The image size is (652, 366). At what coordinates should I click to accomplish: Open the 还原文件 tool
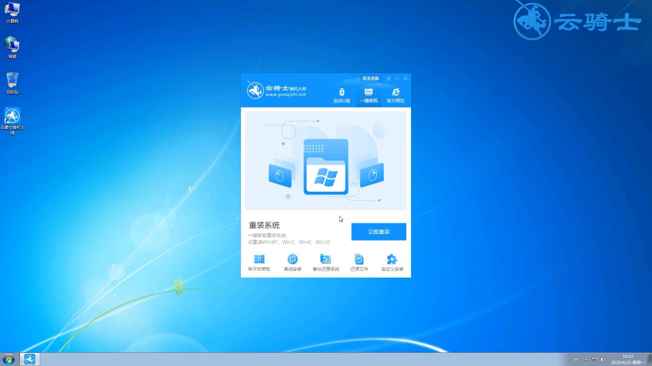coord(359,263)
